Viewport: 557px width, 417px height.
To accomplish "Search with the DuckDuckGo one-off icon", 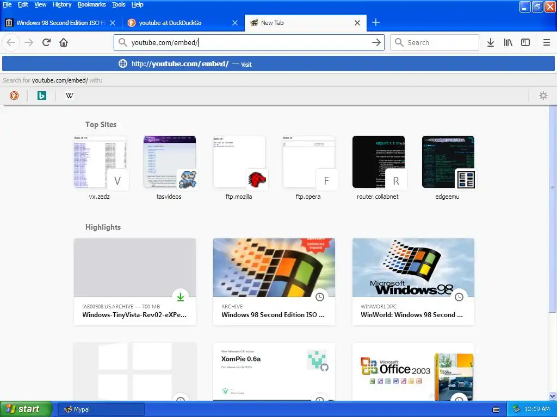I will point(14,96).
